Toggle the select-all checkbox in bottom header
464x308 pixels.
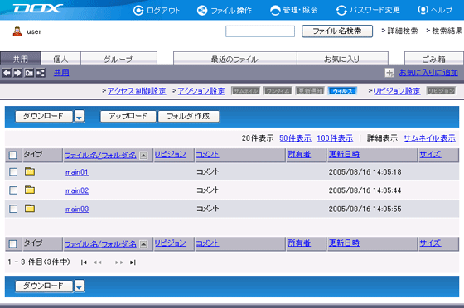click(x=12, y=244)
